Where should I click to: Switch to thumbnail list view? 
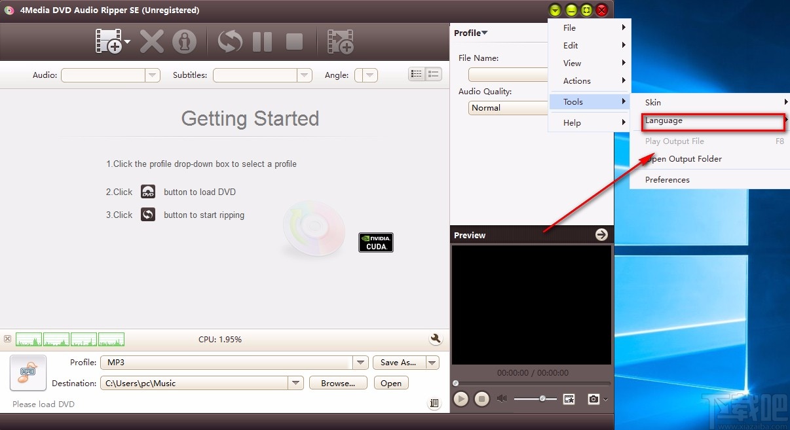pos(434,74)
